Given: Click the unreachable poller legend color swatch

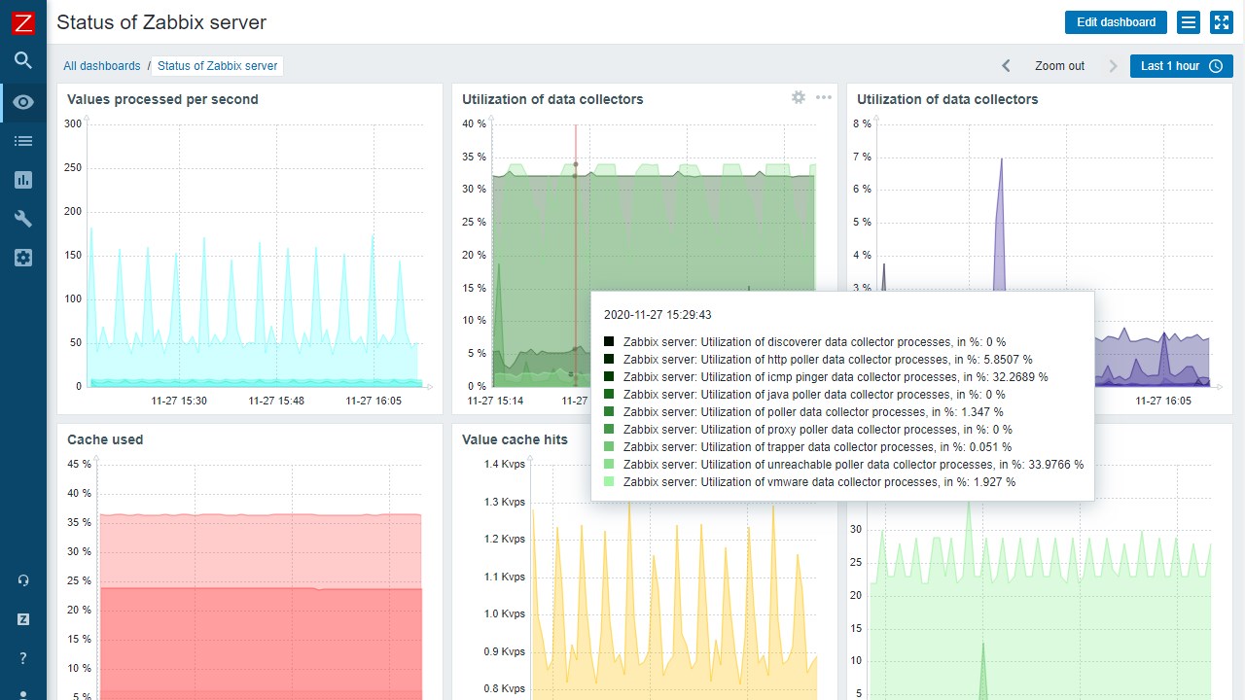Looking at the screenshot, I should 609,465.
